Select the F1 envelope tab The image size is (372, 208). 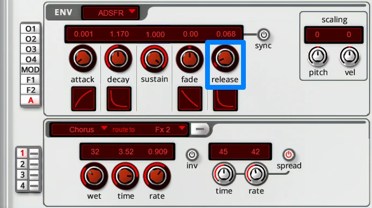pos(31,80)
